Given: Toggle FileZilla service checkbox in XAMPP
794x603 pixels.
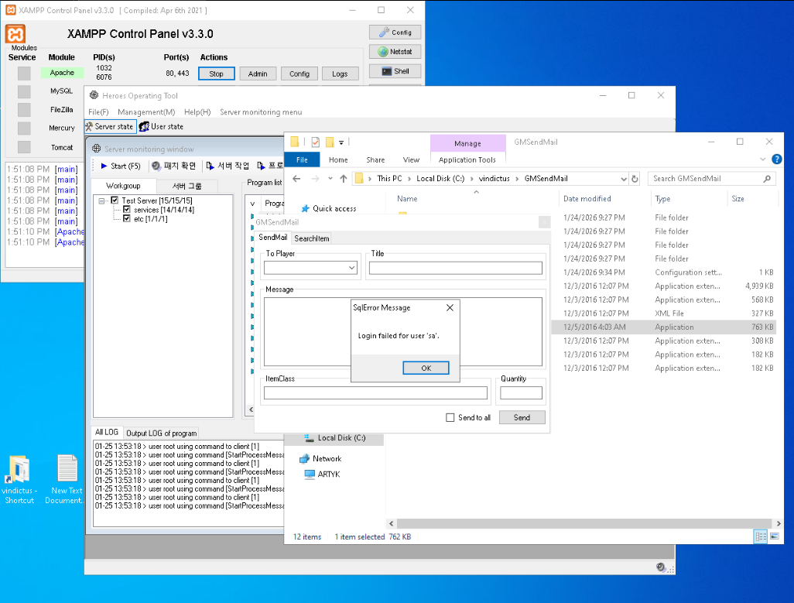Looking at the screenshot, I should pyautogui.click(x=24, y=110).
